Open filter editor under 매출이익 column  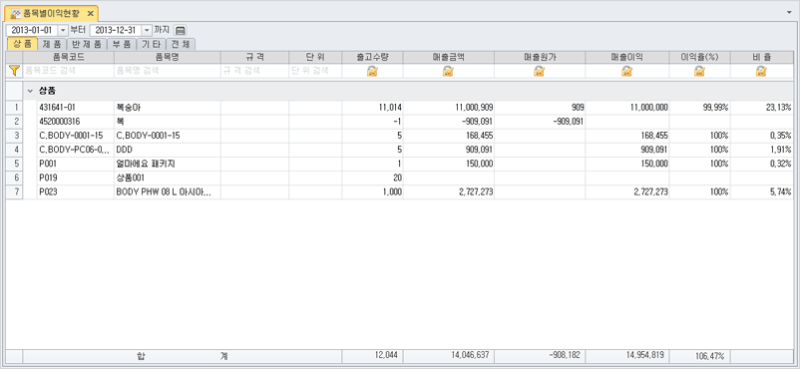[x=627, y=71]
